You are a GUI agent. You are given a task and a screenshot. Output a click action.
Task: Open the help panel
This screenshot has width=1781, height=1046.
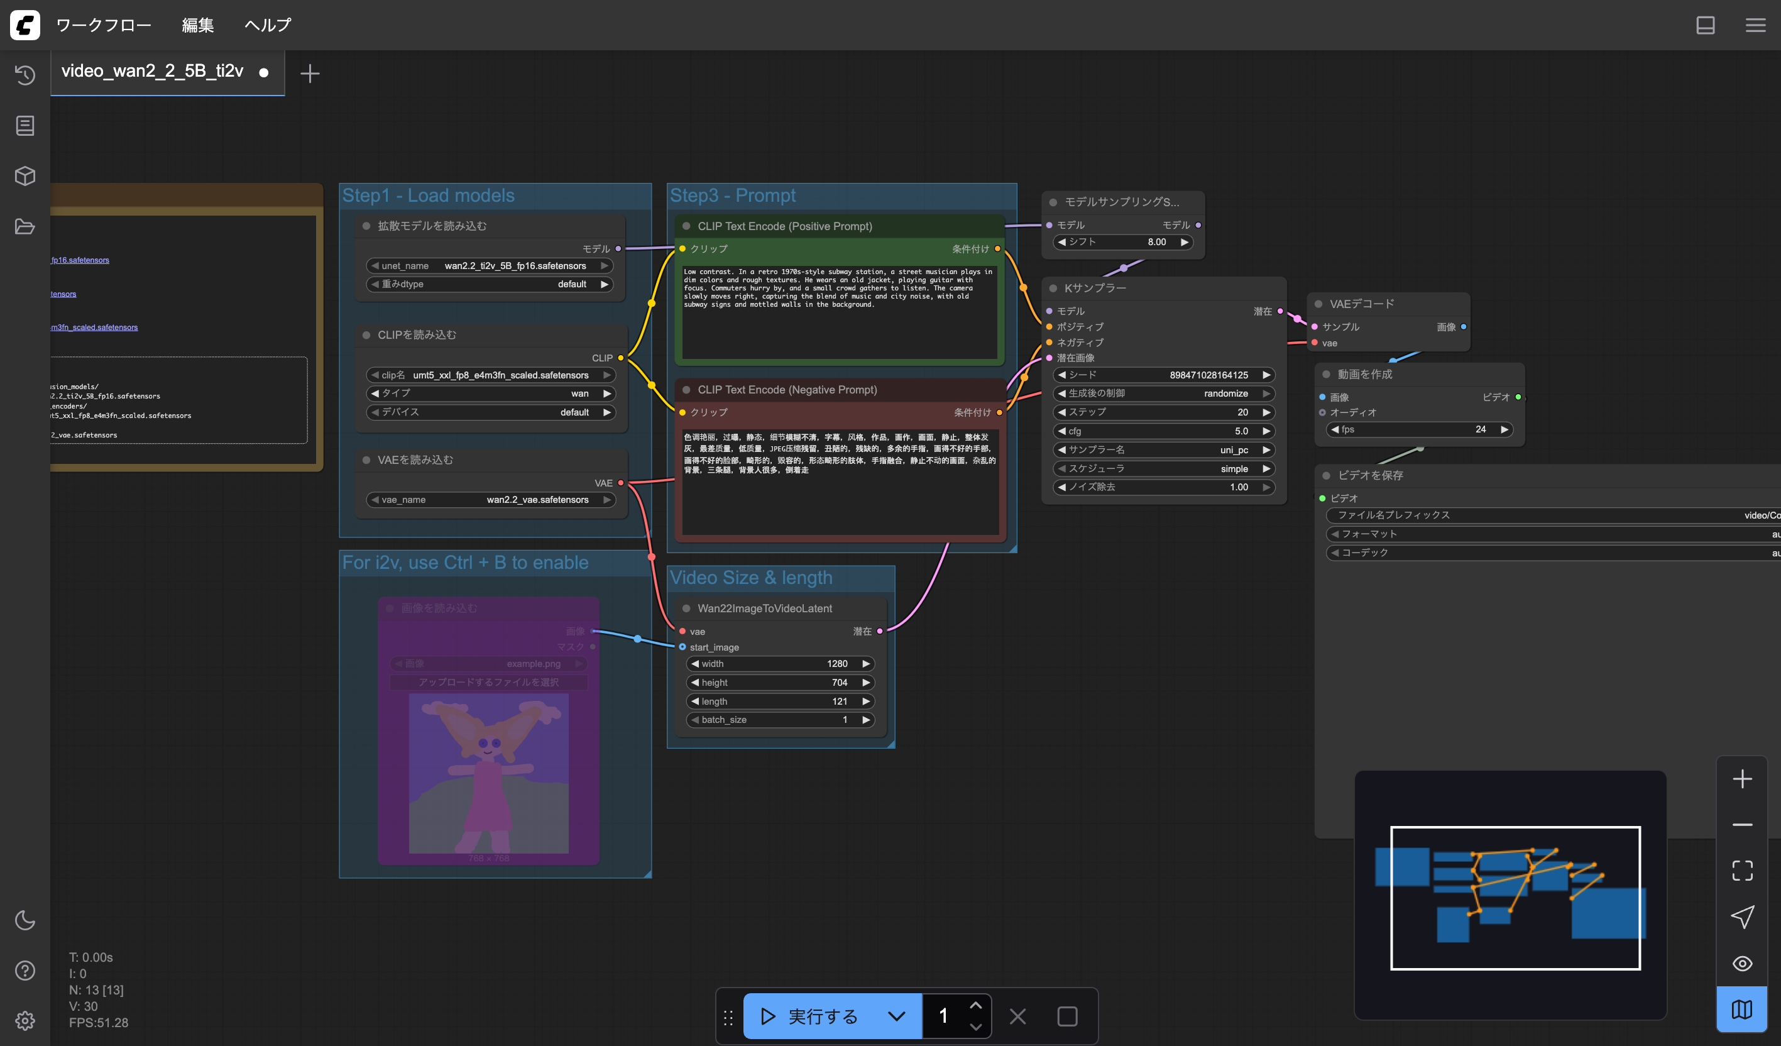25,972
